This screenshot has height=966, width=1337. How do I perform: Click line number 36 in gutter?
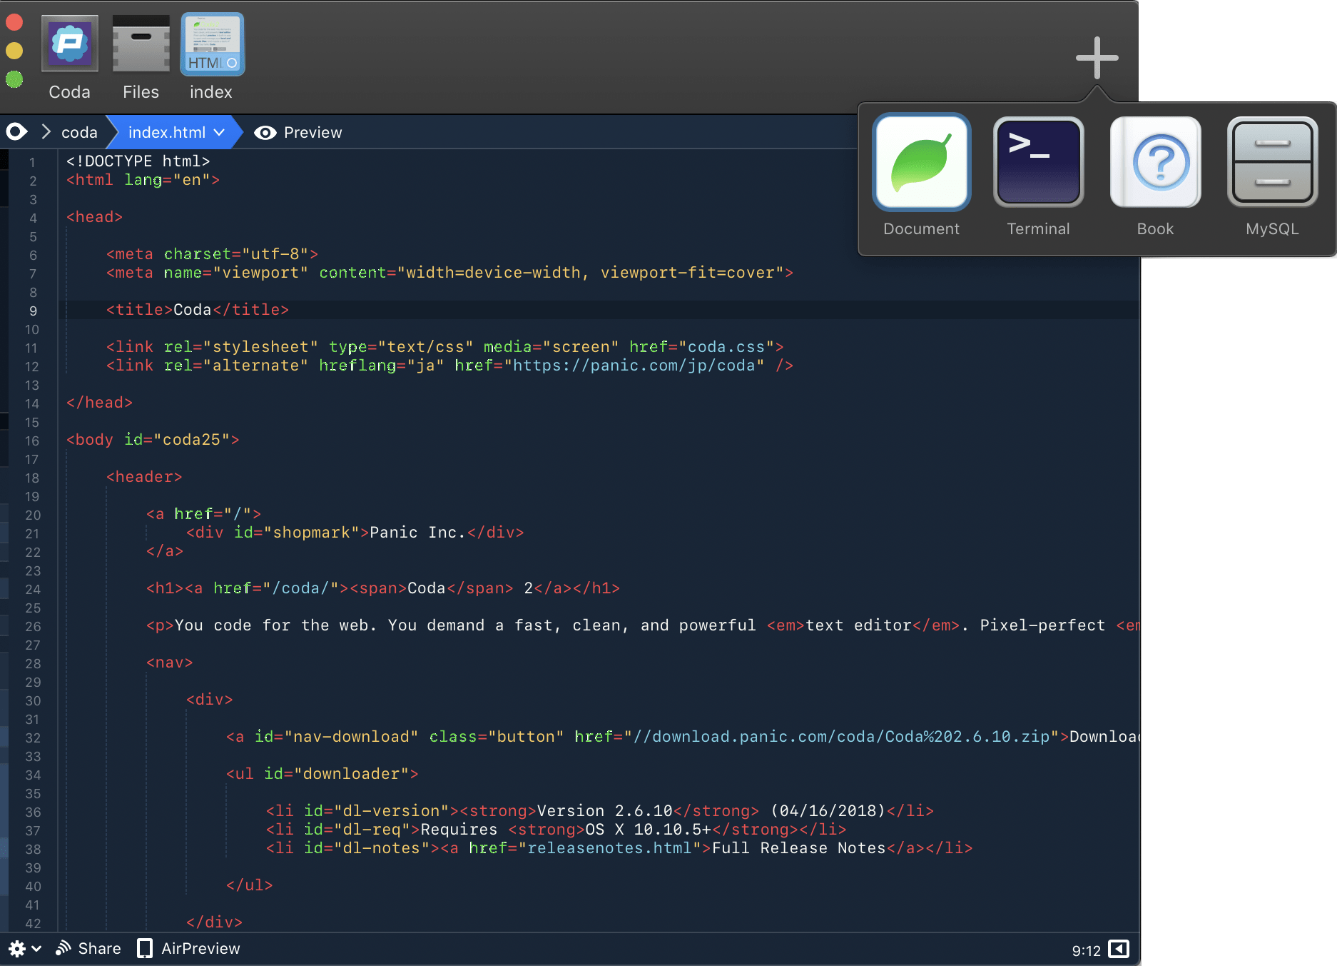pos(33,812)
